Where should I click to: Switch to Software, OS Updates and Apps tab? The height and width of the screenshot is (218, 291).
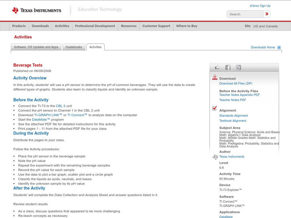36,47
